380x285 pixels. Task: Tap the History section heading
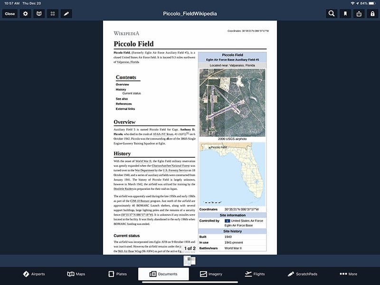[122, 153]
